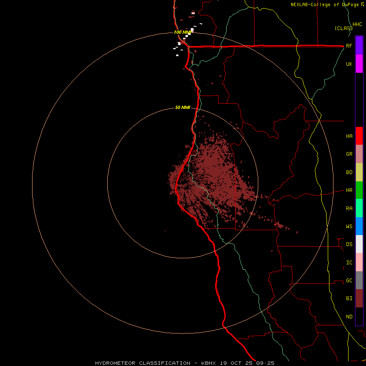Click the HR legend label
The image size is (366, 366).
349,190
